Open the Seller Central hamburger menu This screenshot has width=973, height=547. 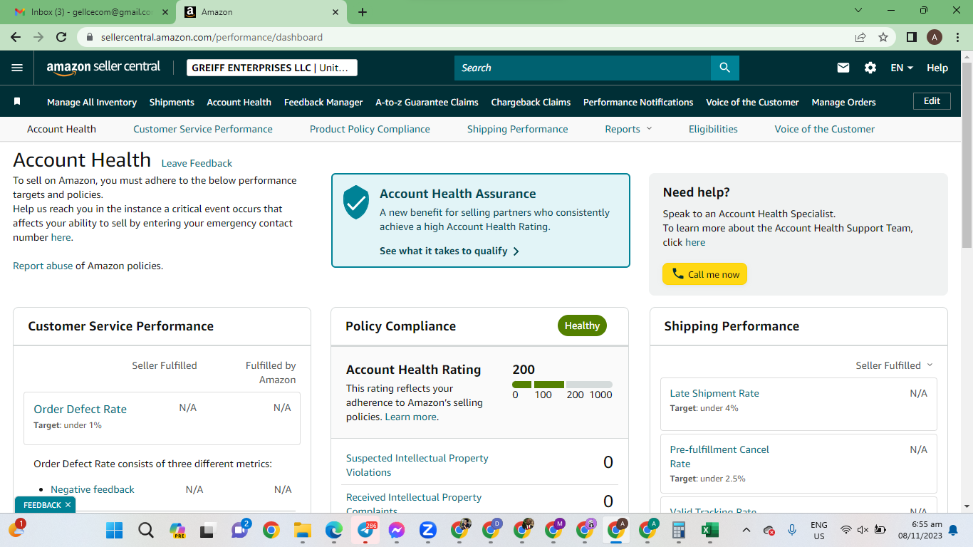[17, 68]
